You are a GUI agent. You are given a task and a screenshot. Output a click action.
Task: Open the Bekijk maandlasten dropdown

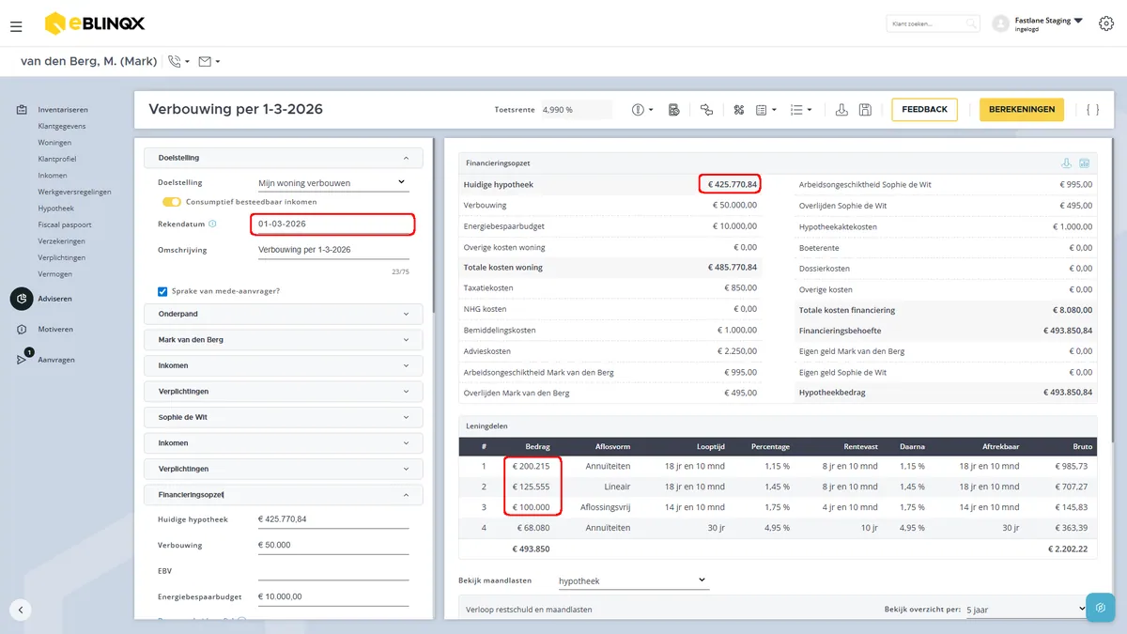[x=633, y=581]
